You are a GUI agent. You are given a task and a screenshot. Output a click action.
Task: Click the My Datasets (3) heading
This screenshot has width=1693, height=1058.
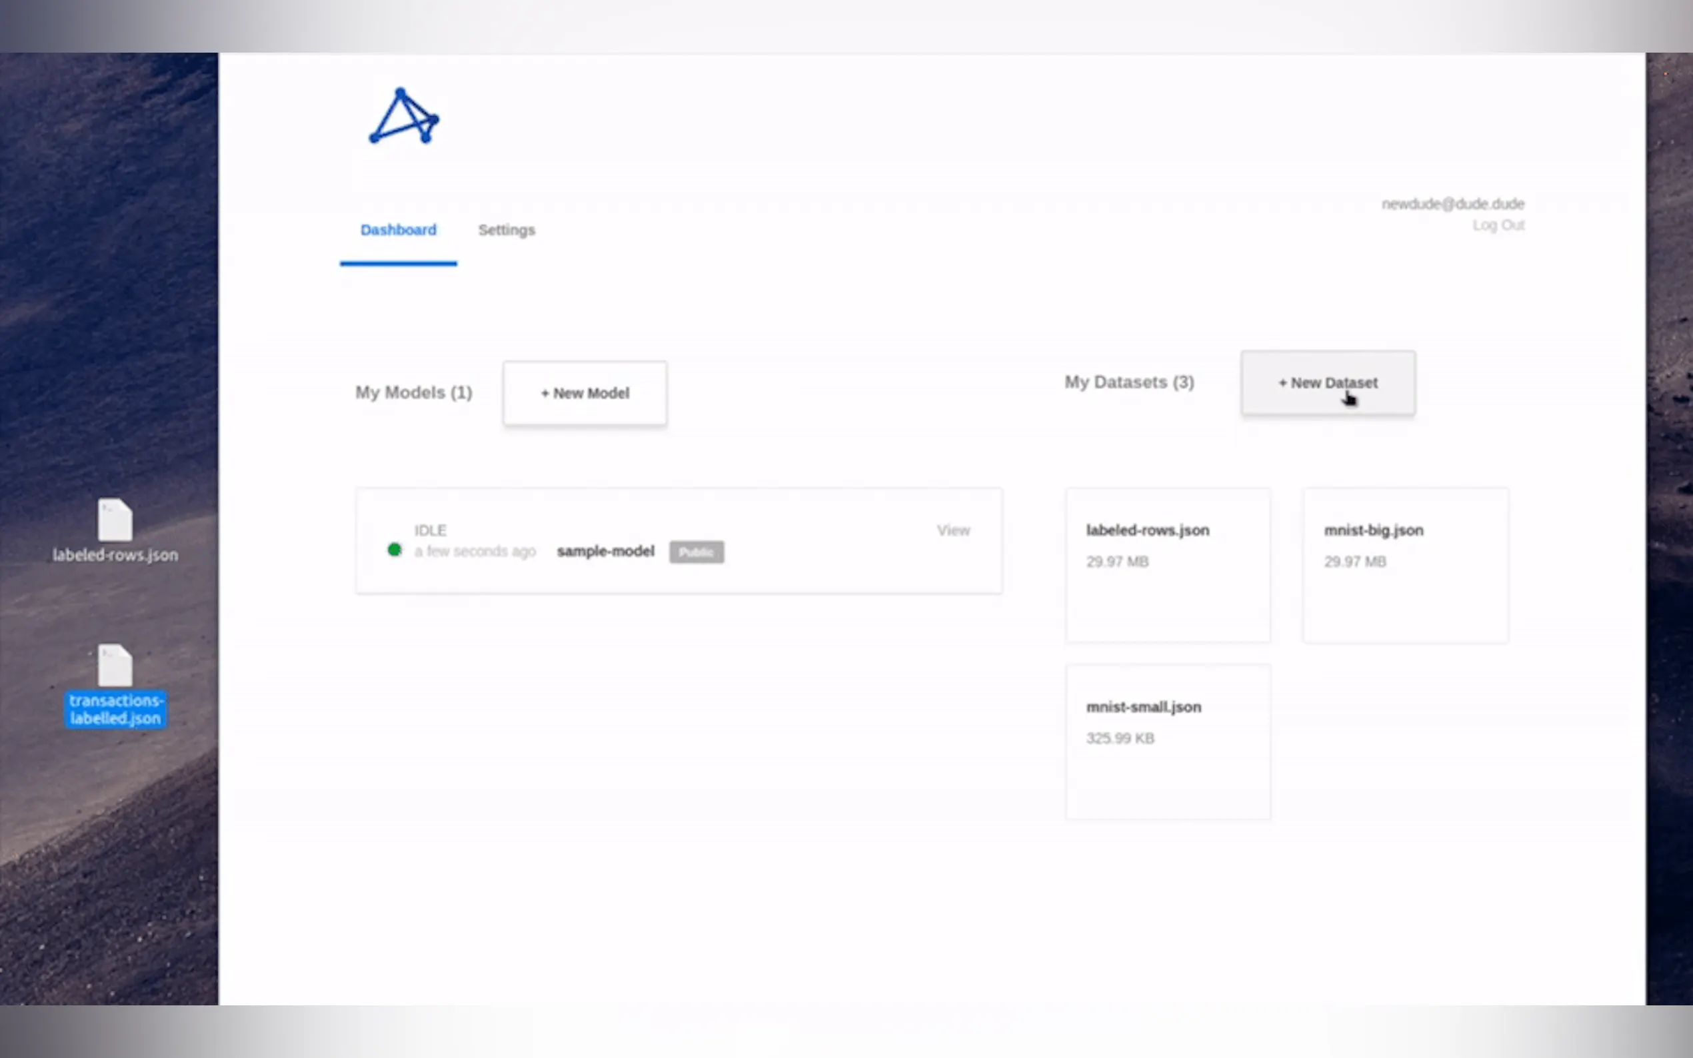[1129, 382]
